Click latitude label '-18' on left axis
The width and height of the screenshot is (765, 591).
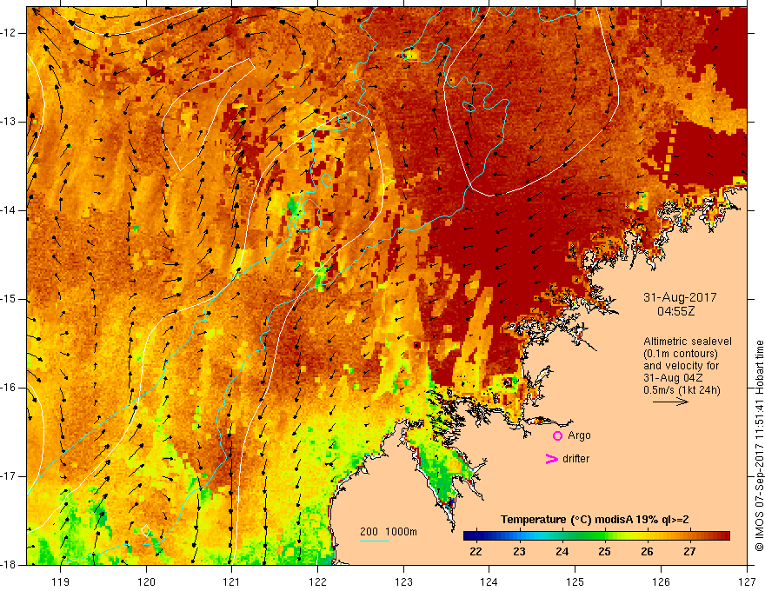click(x=10, y=565)
